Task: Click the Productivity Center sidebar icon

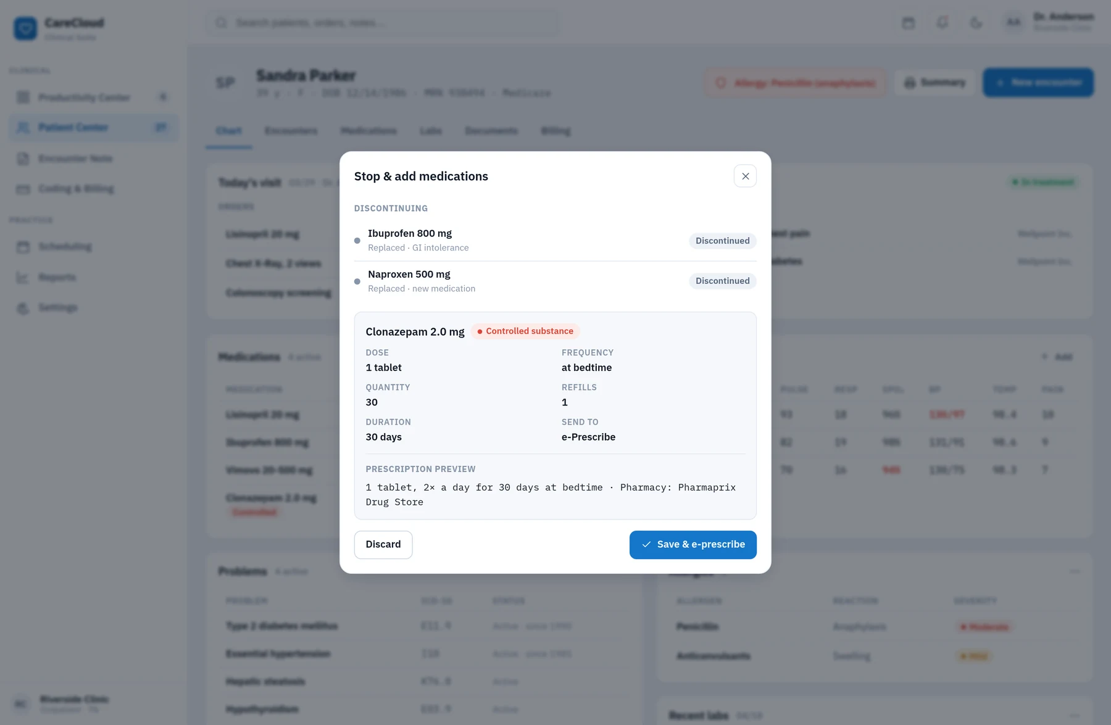Action: [23, 97]
